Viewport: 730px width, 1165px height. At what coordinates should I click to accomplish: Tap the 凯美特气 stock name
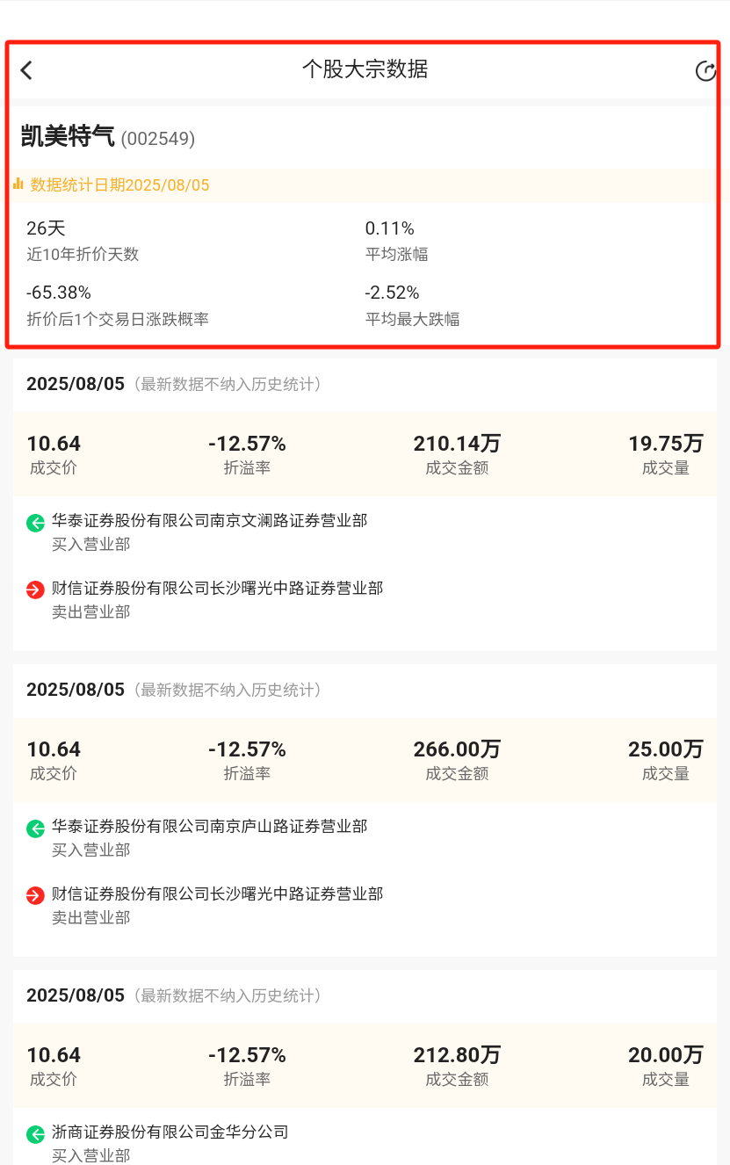[x=68, y=137]
